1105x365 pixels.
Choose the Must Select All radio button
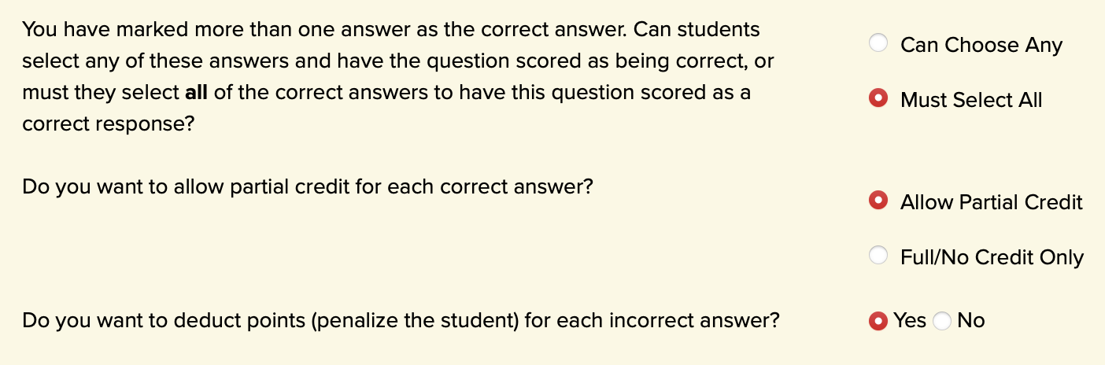(878, 100)
